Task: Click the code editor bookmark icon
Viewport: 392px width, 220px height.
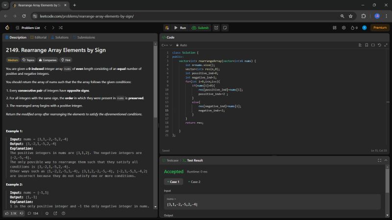Action: pos(366,45)
